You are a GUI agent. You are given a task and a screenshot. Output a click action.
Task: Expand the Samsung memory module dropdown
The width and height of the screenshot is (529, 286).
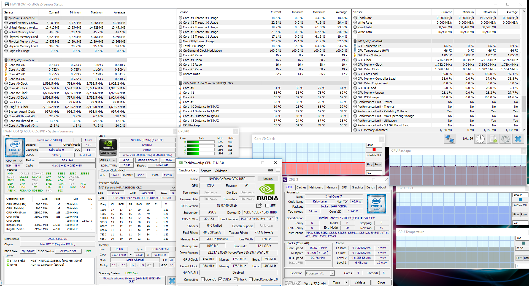(x=137, y=188)
